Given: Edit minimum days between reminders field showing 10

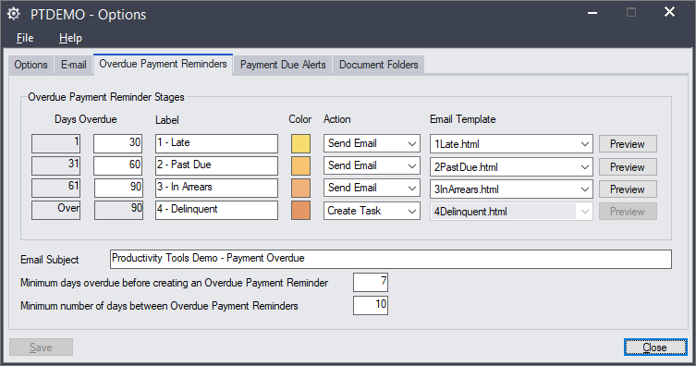Looking at the screenshot, I should 371,305.
